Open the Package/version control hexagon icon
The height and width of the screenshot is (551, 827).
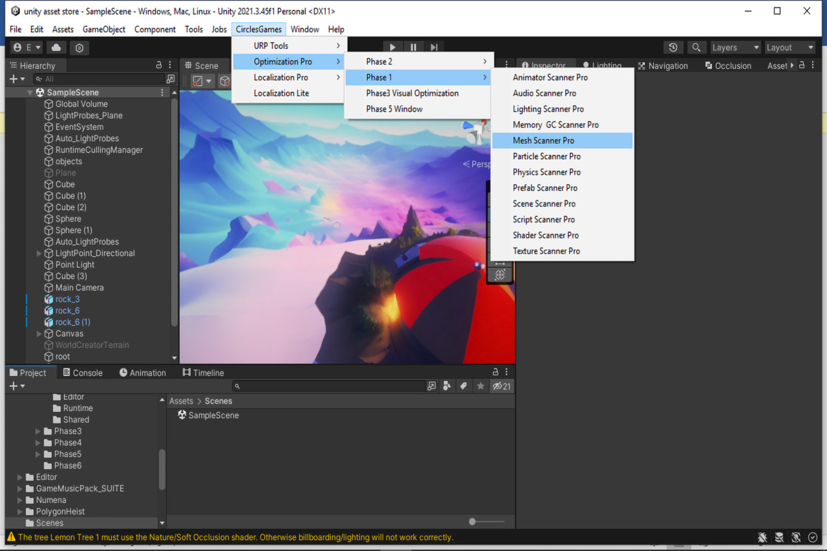click(80, 48)
